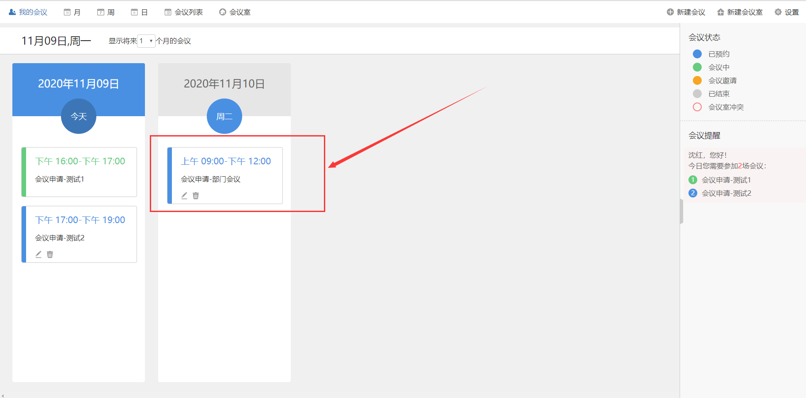This screenshot has height=398, width=806.
Task: Click the house icon of 新建会议室
Action: [x=721, y=12]
